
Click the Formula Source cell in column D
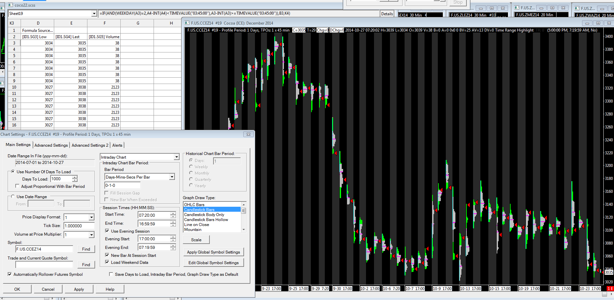click(38, 31)
